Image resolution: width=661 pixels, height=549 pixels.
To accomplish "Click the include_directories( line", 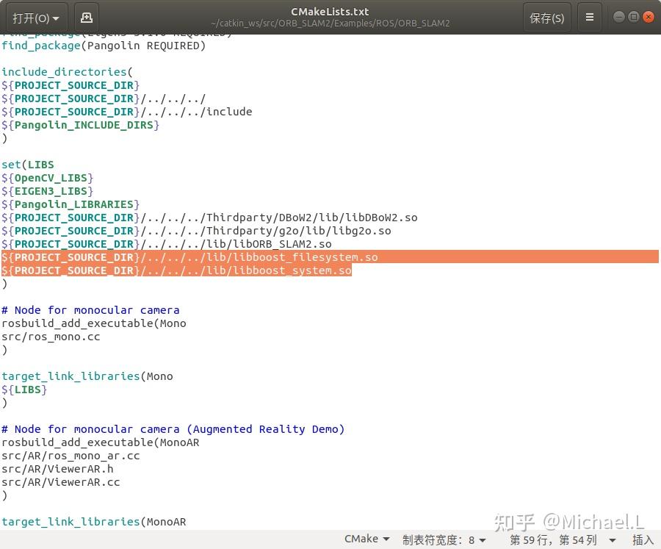I will point(67,72).
